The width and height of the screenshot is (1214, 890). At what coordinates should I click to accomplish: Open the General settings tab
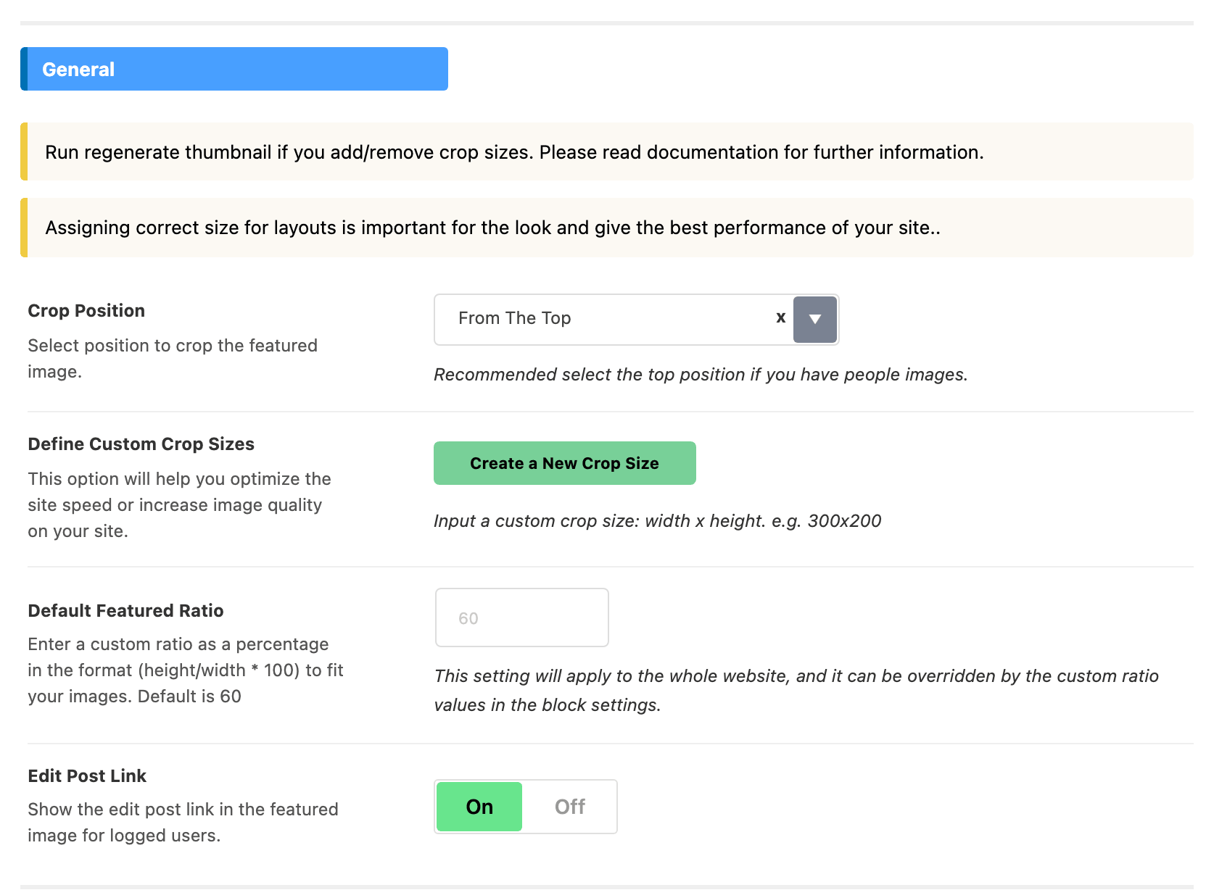(234, 69)
